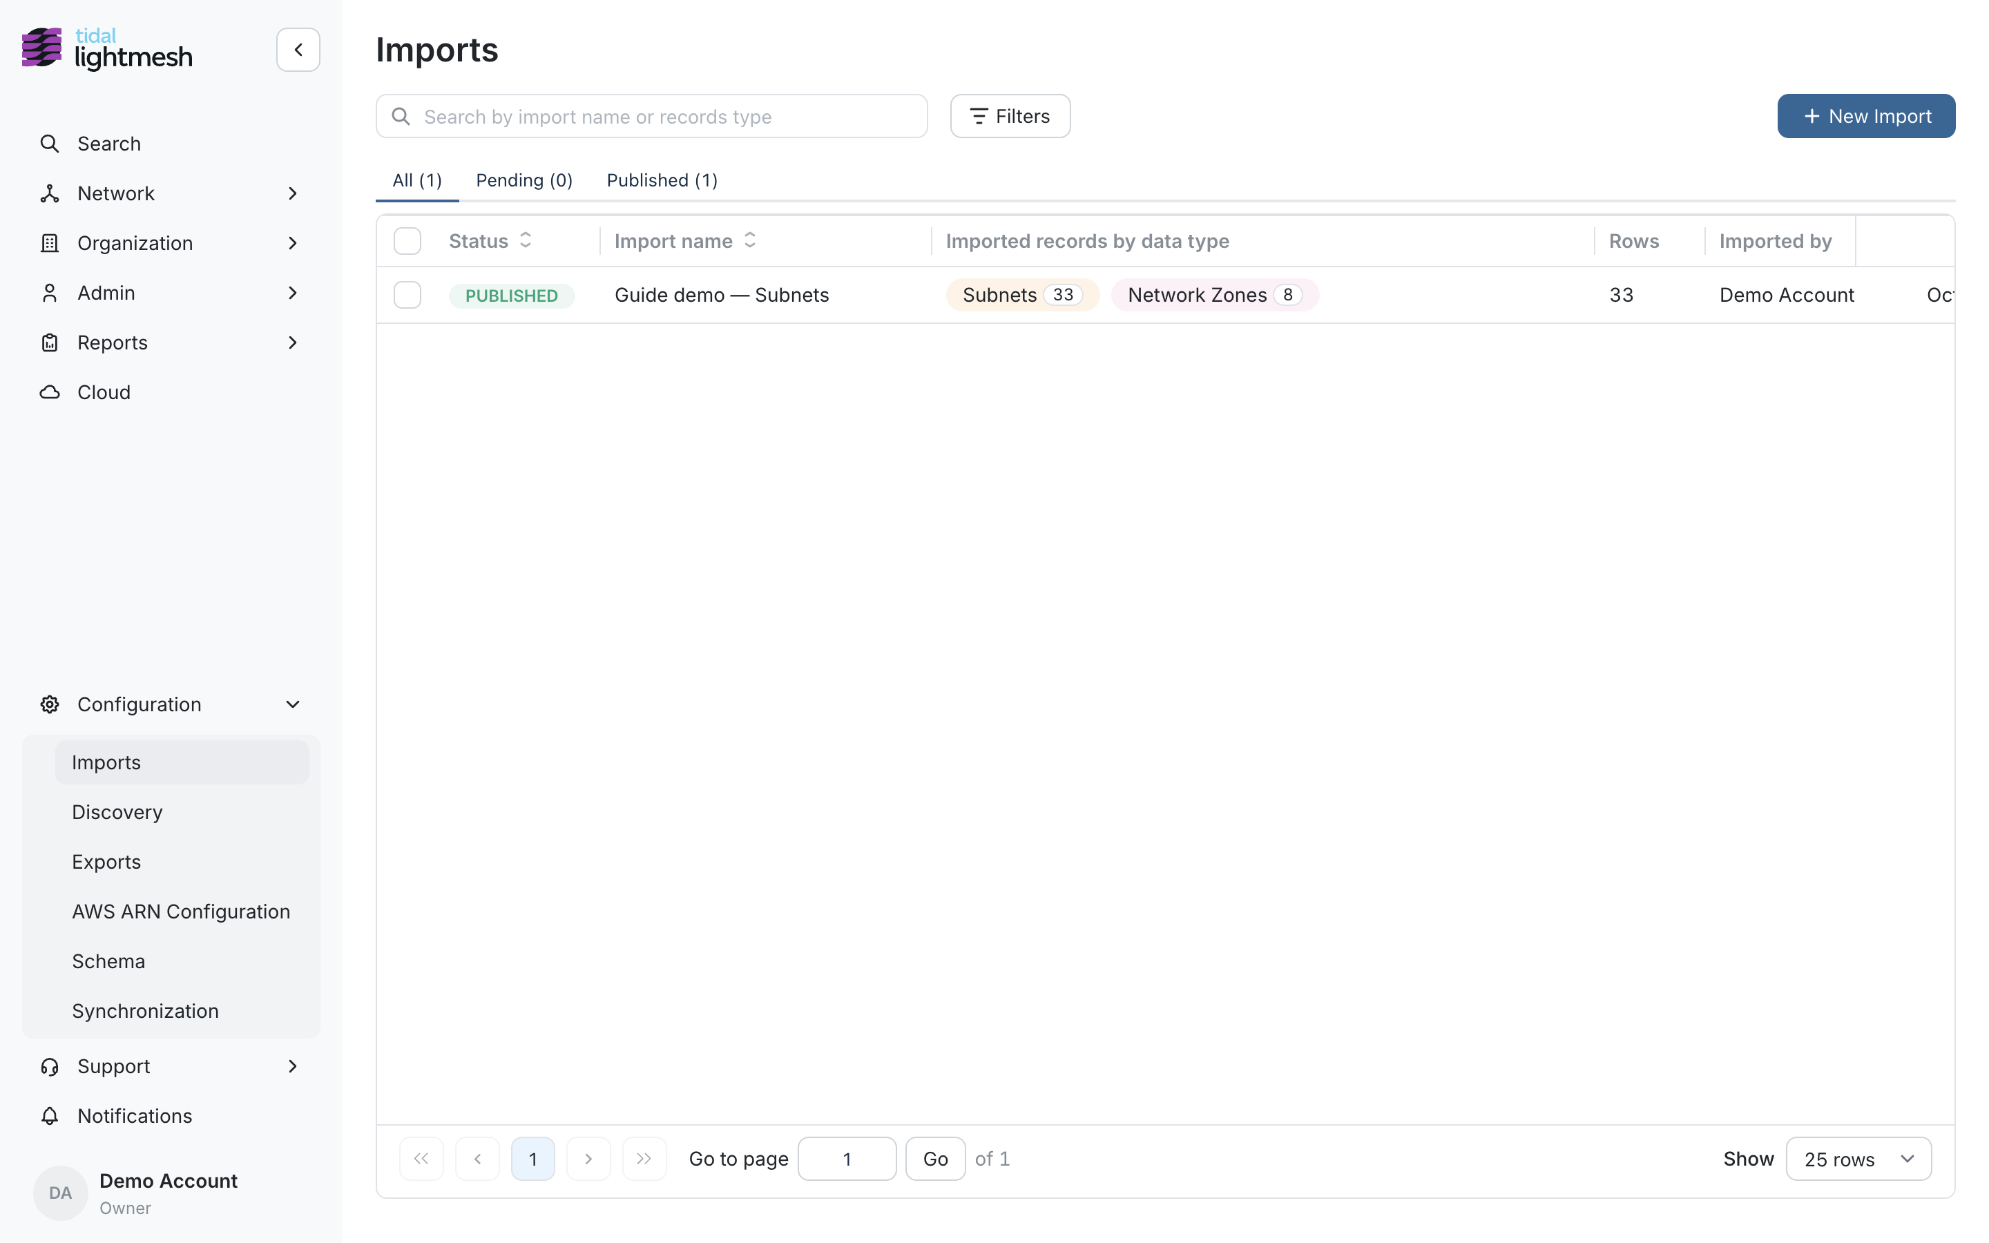Switch to the Pending (0) tab
The width and height of the screenshot is (1989, 1243).
point(524,180)
